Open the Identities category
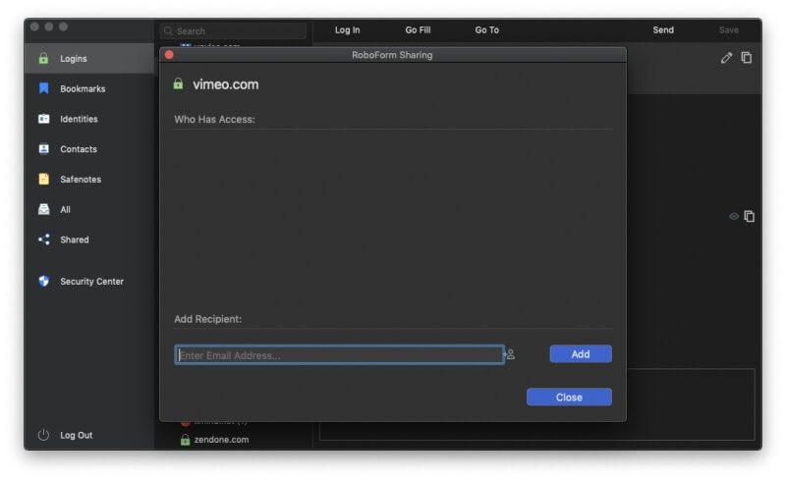Image resolution: width=786 pixels, height=480 pixels. point(89,119)
